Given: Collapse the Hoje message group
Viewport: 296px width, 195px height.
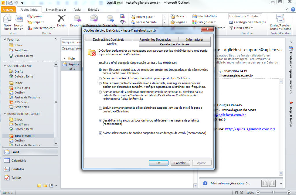Looking at the screenshot, I should [64, 58].
